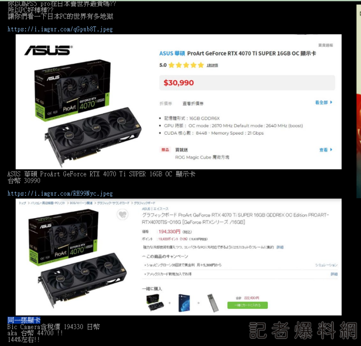Expand the 查看 arrow next to 買就送
361x346 pixels.
326,150
